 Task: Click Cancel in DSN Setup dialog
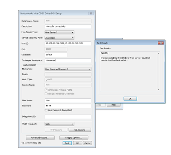(87, 143)
